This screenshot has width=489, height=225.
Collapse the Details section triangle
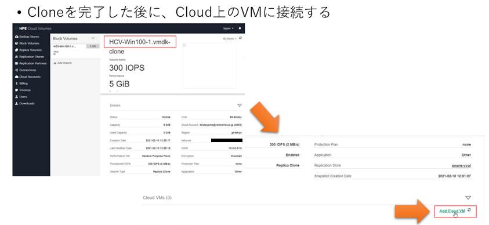[x=240, y=106]
